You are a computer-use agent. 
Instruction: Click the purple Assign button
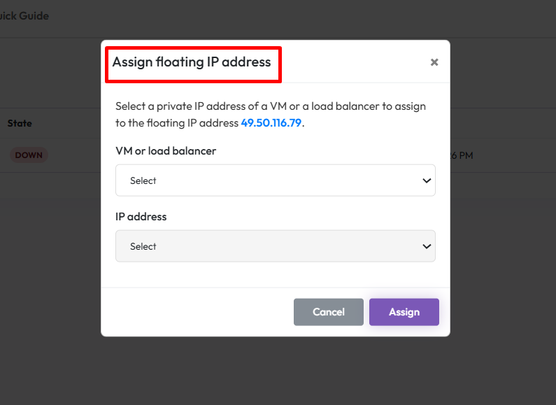click(404, 312)
